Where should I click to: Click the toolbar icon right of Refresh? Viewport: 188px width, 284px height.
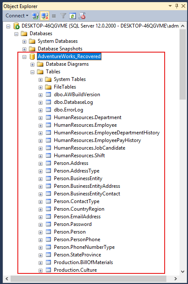click(x=82, y=16)
